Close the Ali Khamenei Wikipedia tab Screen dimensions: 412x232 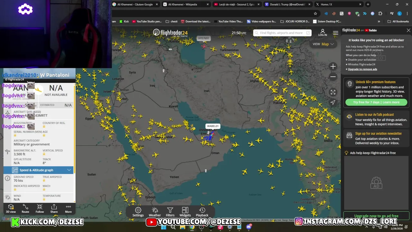(x=208, y=5)
